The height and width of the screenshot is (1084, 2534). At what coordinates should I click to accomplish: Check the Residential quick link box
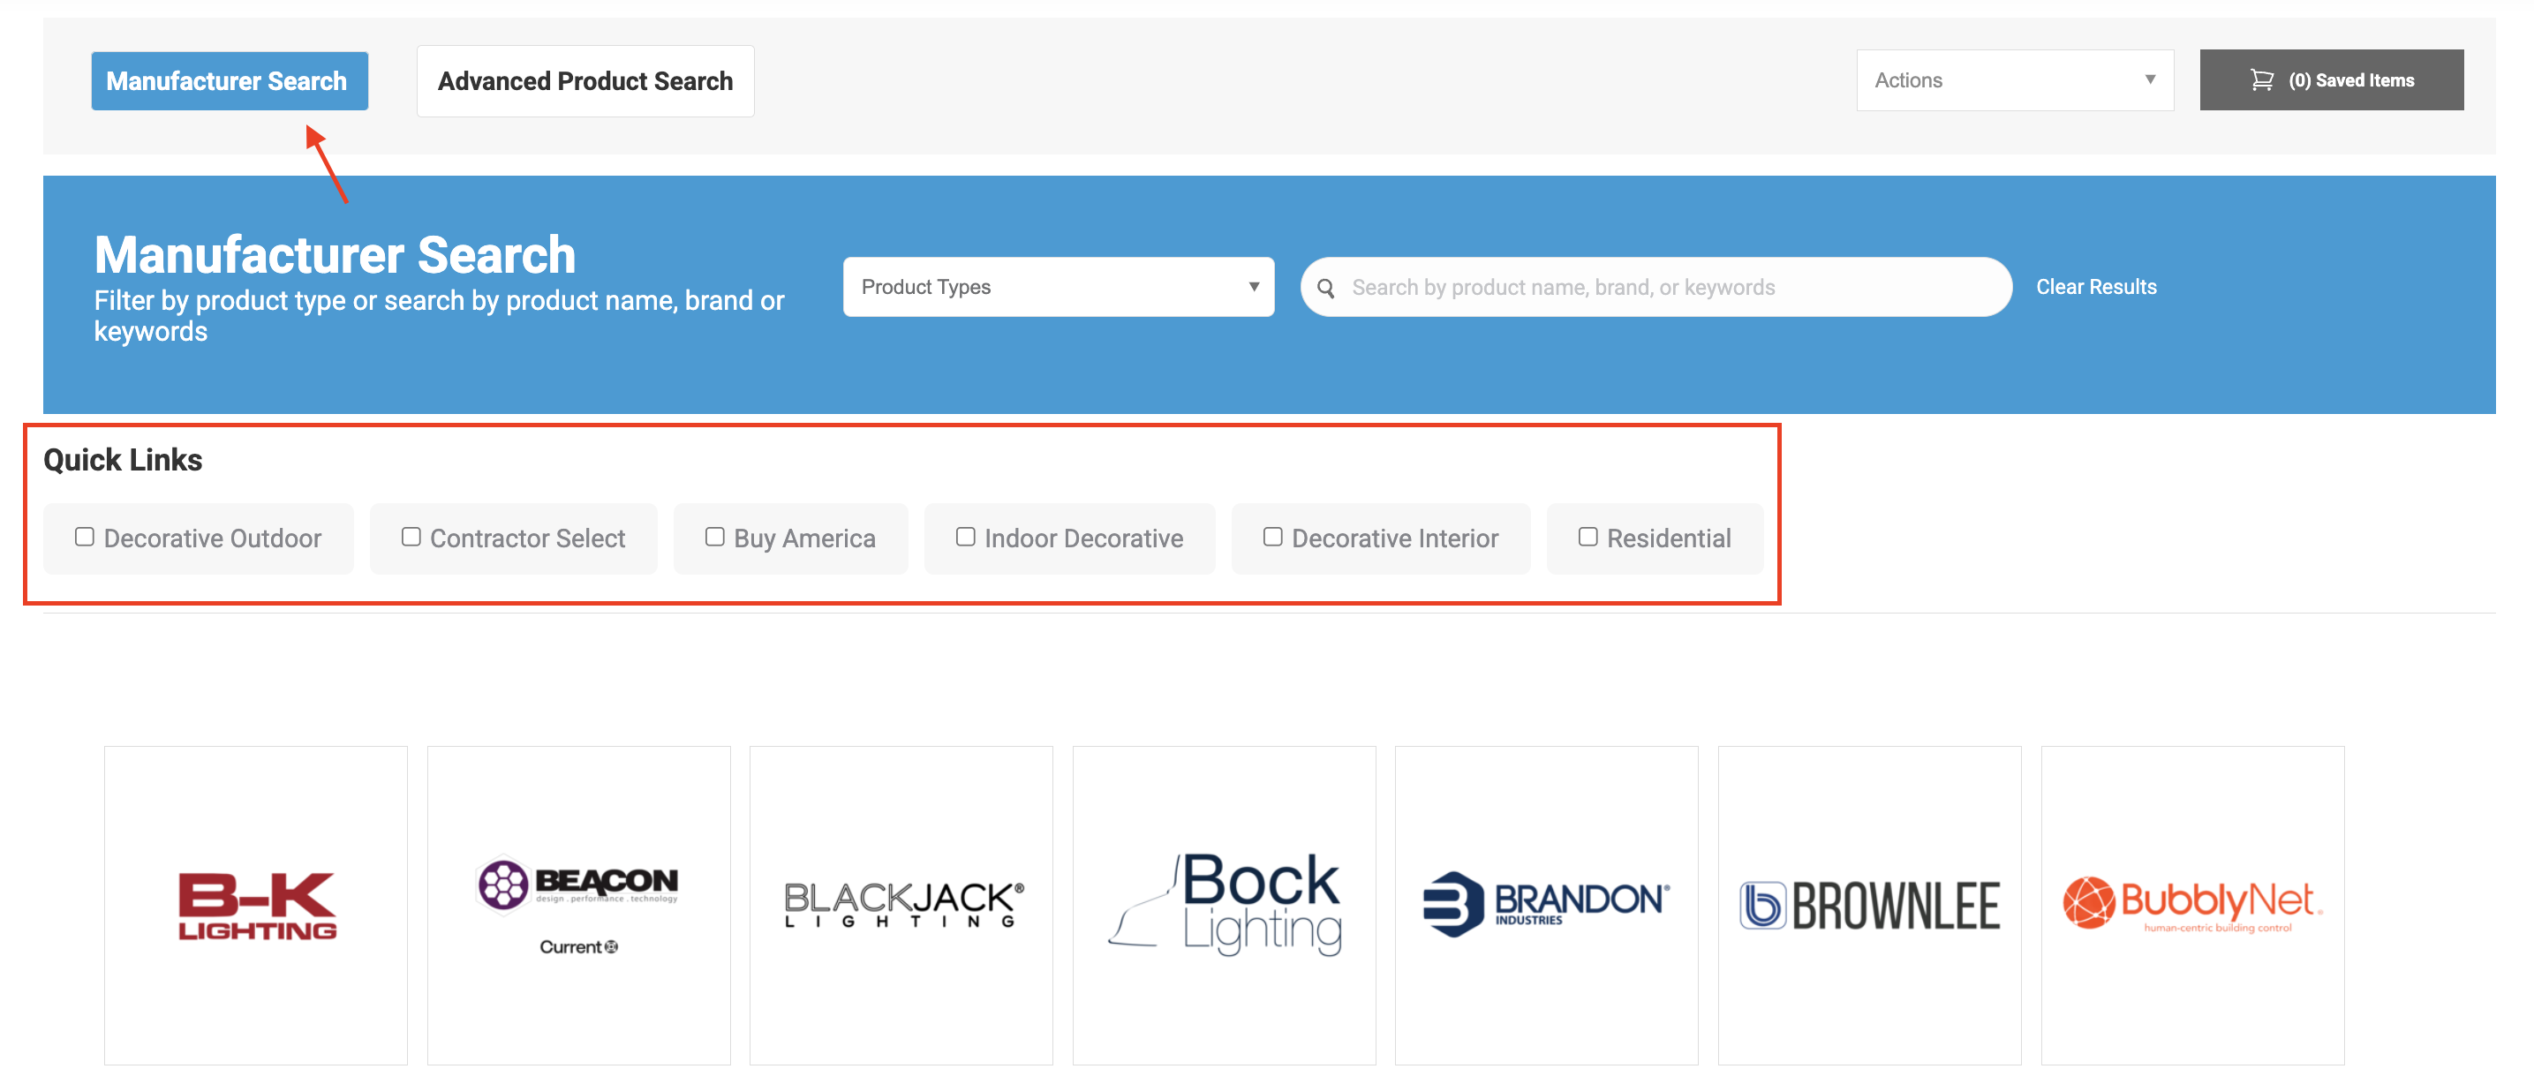pyautogui.click(x=1588, y=537)
